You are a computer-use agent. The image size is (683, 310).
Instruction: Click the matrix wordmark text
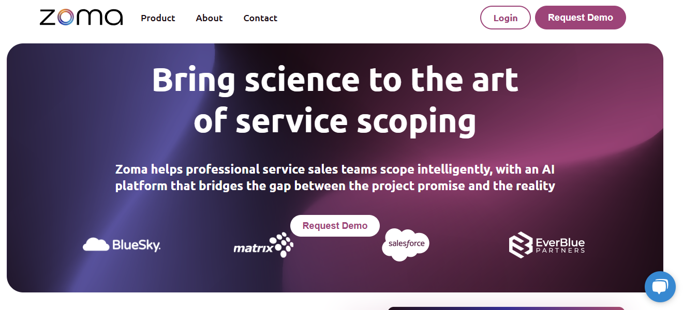(253, 248)
